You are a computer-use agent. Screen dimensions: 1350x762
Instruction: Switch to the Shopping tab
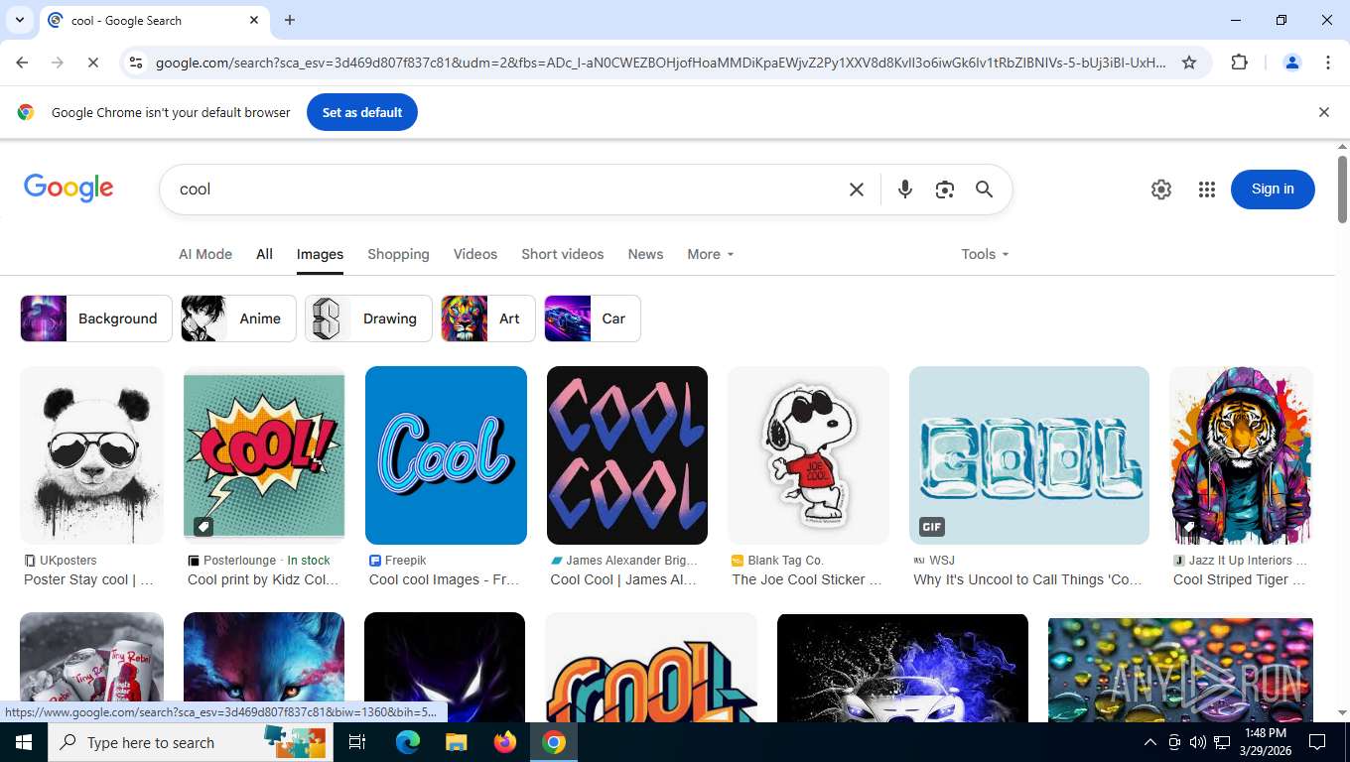click(398, 254)
